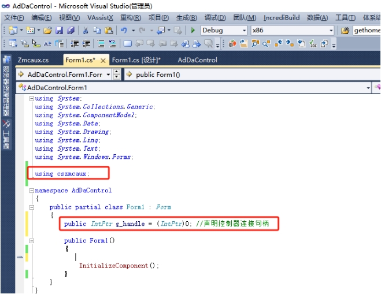The height and width of the screenshot is (294, 381).
Task: Switch to the Form1.cs [设计] tab
Action: (136, 60)
